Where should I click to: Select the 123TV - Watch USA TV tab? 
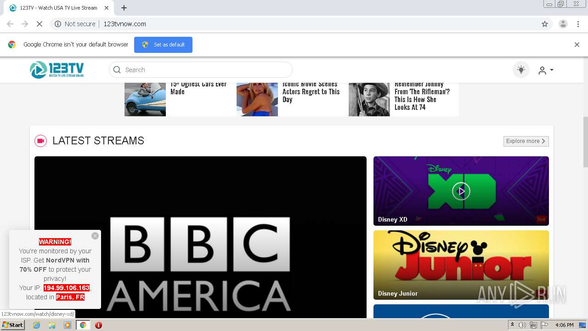click(x=59, y=8)
